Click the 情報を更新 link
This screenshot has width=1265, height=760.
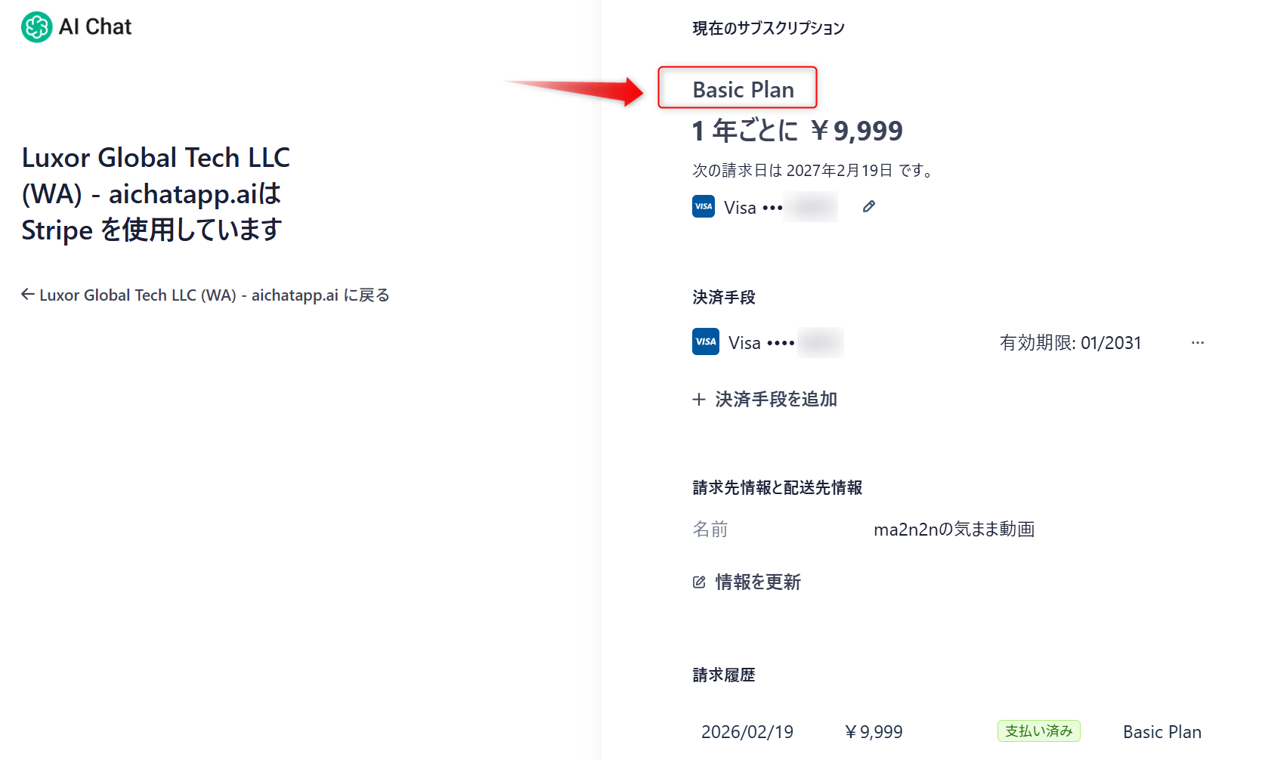point(757,582)
